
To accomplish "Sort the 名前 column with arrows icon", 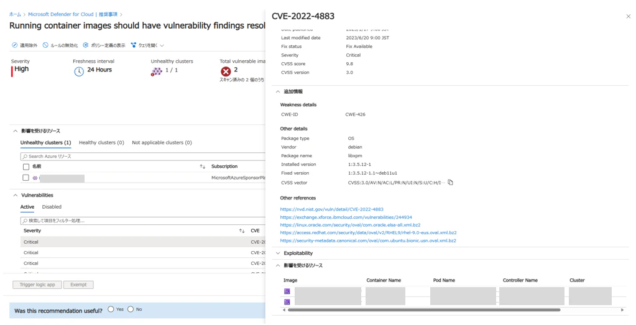I will (203, 167).
